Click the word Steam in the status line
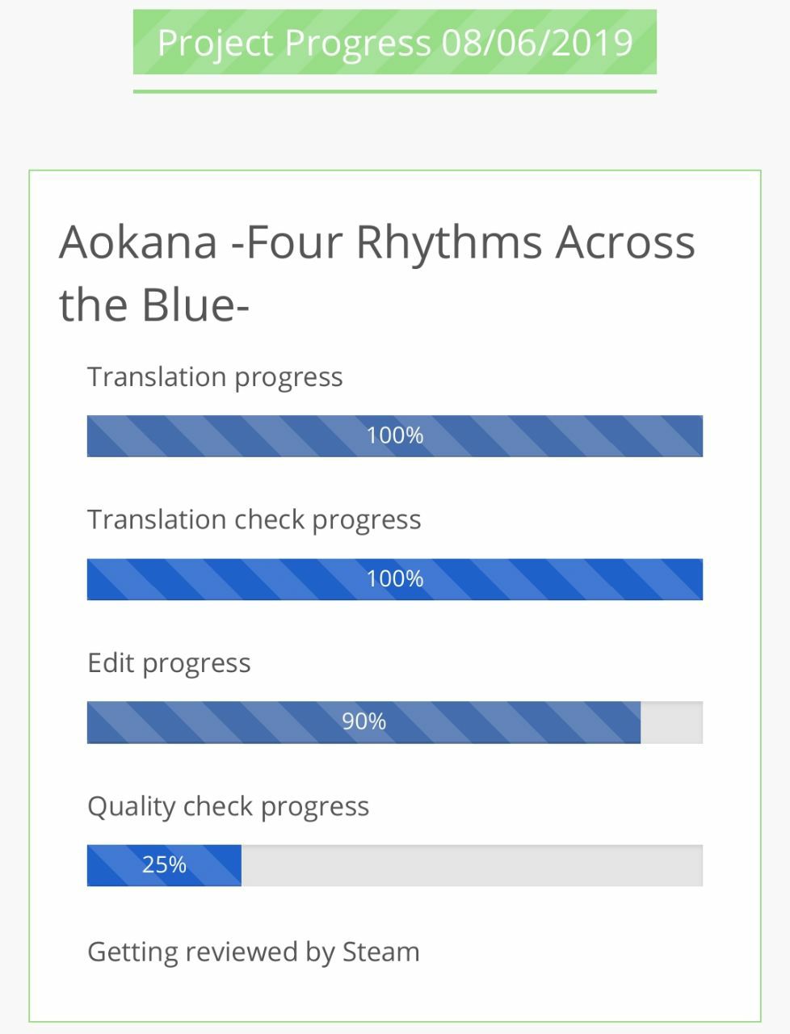The height and width of the screenshot is (1034, 790). 381,951
